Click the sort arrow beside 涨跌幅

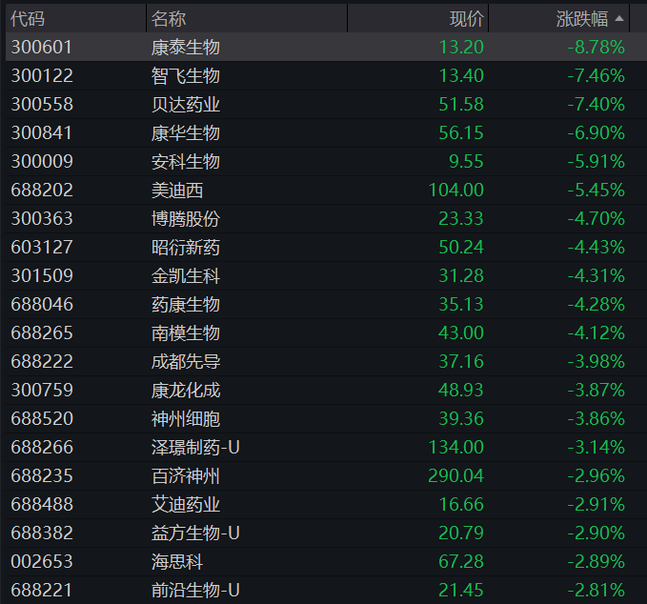click(x=619, y=18)
